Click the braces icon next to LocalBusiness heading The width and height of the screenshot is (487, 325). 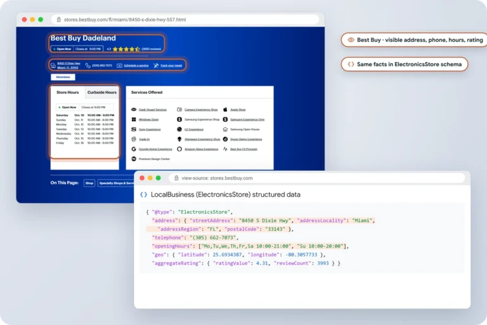(x=143, y=195)
